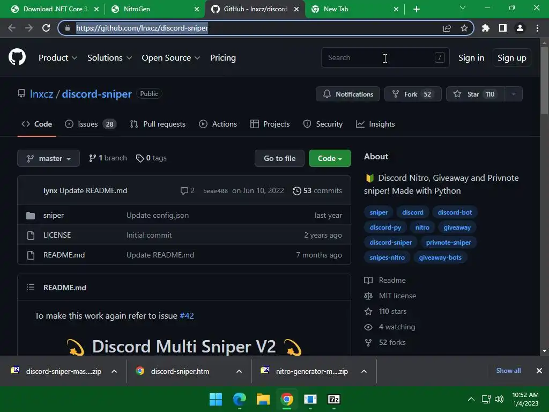
Task: Open the LICENSE file
Action: [x=57, y=235]
